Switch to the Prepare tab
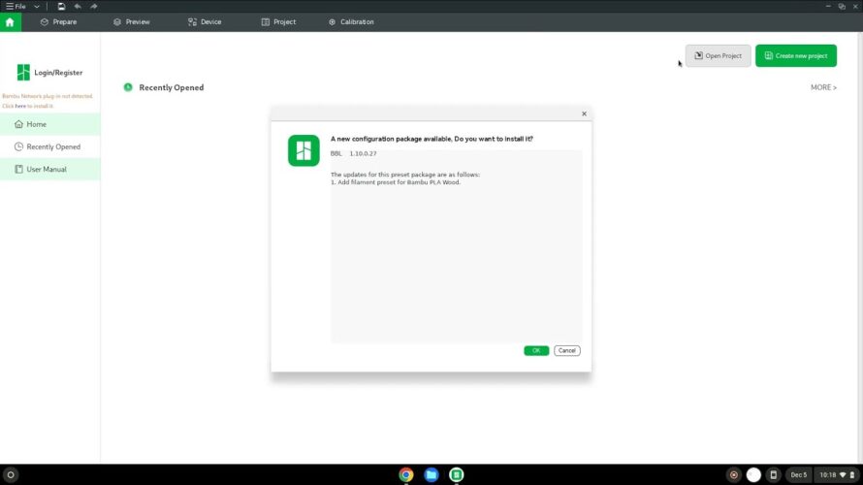 [58, 22]
